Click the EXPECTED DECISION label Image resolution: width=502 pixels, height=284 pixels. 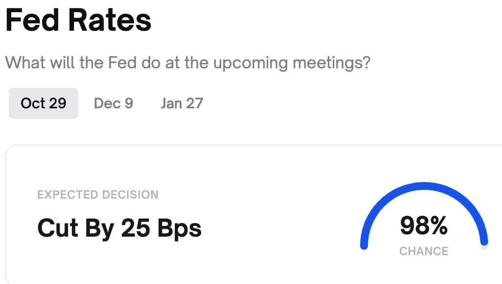pos(98,195)
